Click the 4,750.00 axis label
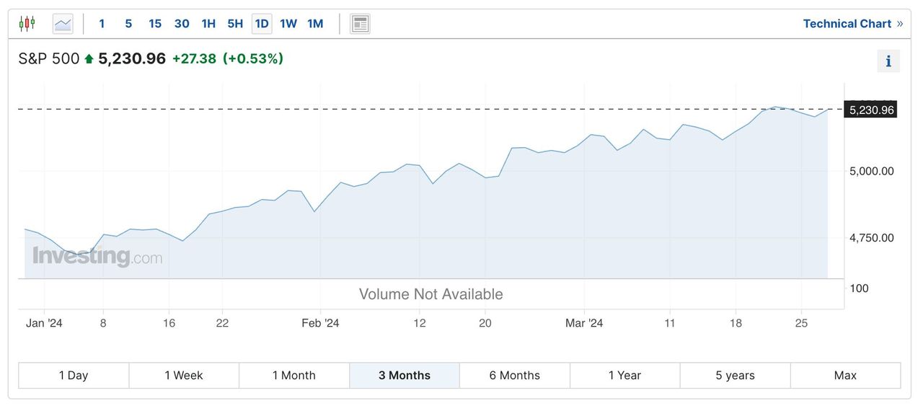 point(872,238)
